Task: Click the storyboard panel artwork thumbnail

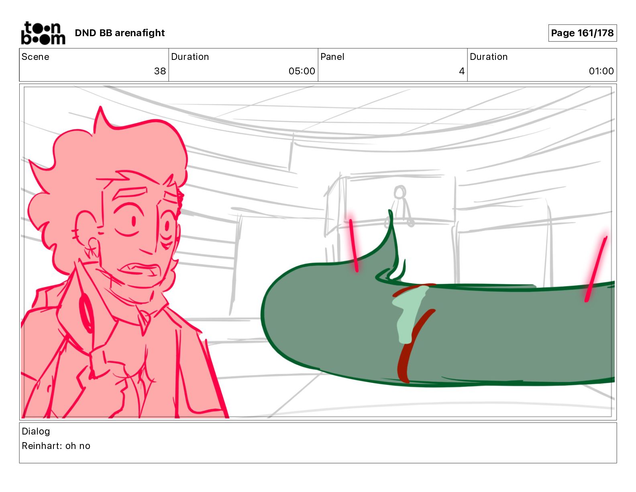Action: click(318, 252)
